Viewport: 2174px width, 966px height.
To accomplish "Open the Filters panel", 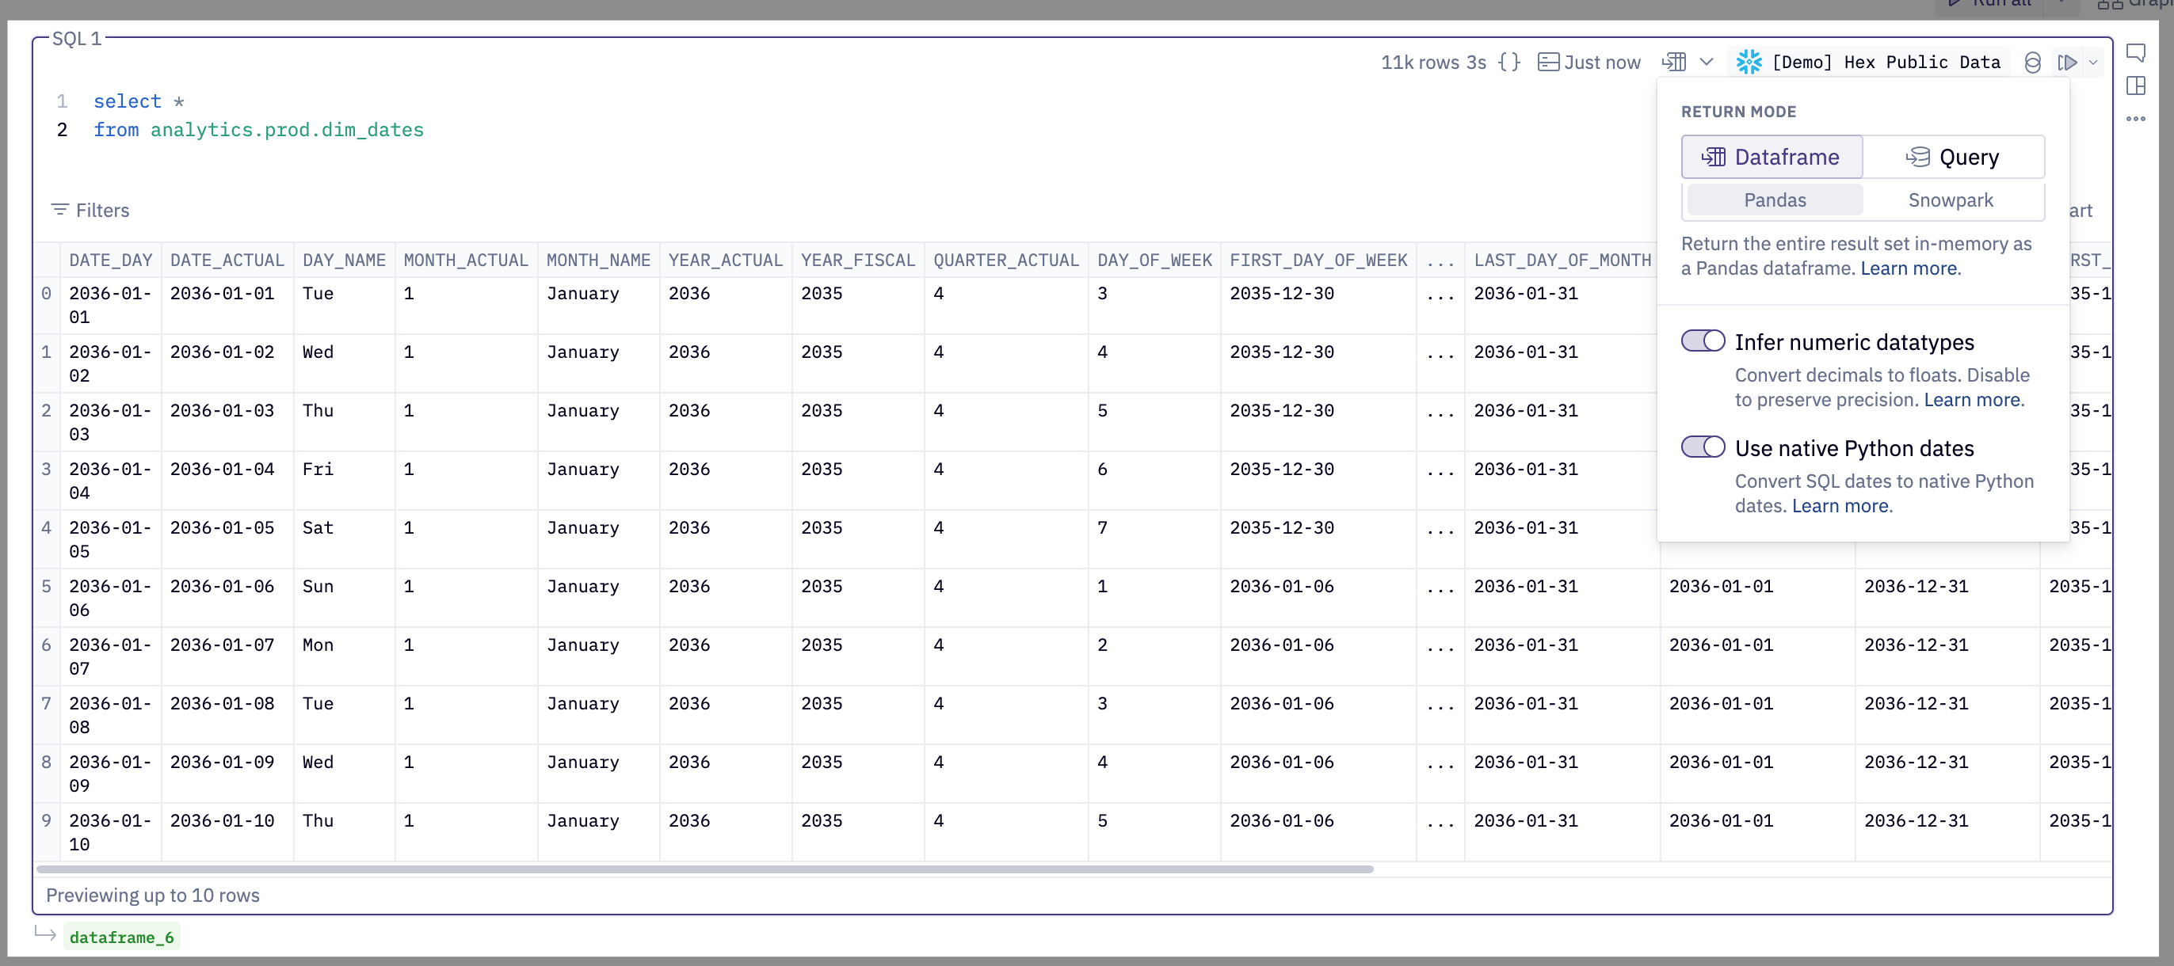I will click(x=90, y=210).
